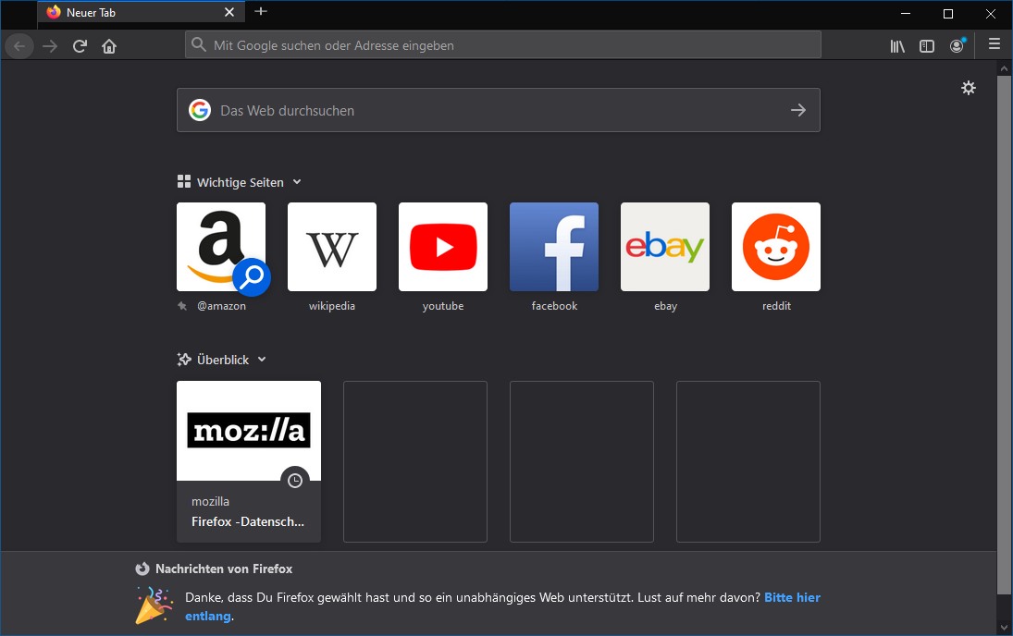
Task: Click the Firefox logo on tab
Action: tap(54, 12)
